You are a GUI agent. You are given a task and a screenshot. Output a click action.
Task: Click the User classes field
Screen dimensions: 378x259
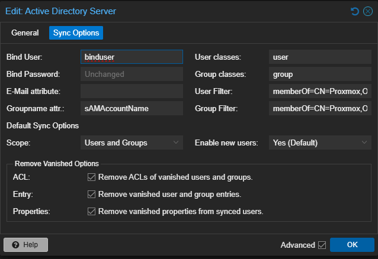pos(320,57)
